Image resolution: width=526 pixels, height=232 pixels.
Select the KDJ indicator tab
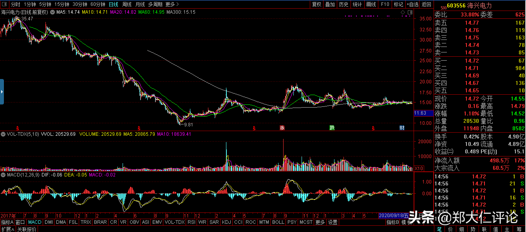click(226, 222)
